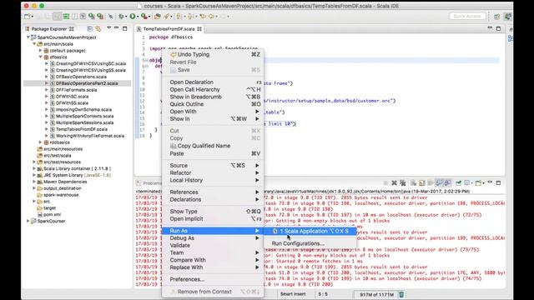The height and width of the screenshot is (300, 534).
Task: Expand the rddbasics package
Action: point(41,142)
